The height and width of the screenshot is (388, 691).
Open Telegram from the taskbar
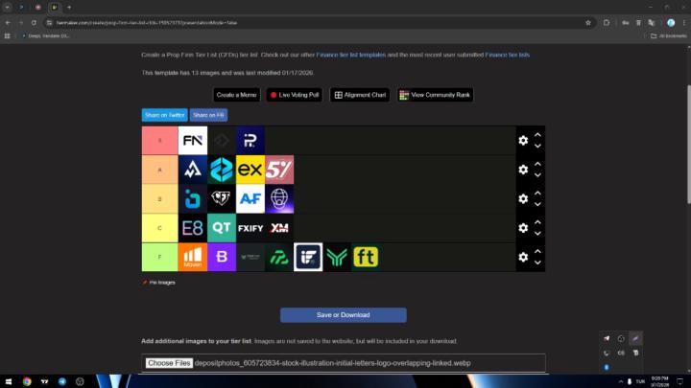[x=62, y=381]
